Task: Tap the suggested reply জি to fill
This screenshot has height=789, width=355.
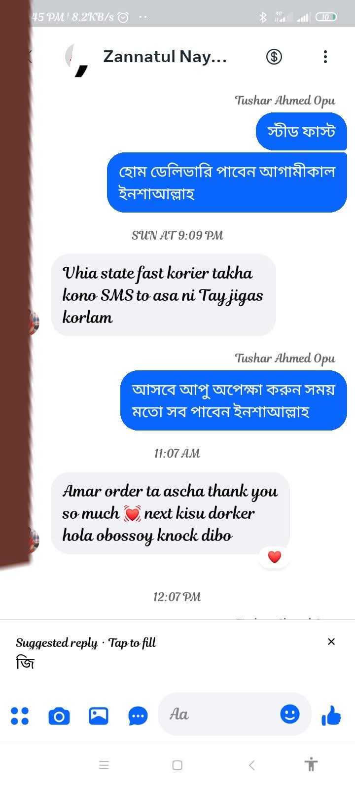Action: pos(25,662)
